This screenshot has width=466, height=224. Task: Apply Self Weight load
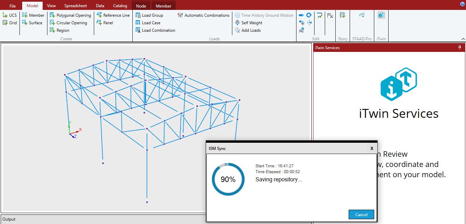[x=249, y=23]
